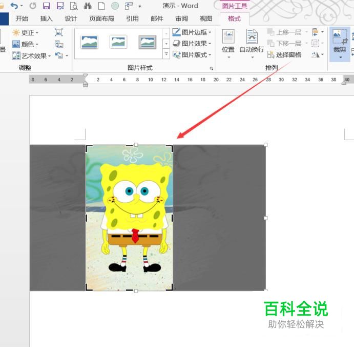Click the Compress Pictures icon
The width and height of the screenshot is (354, 347).
tap(59, 32)
